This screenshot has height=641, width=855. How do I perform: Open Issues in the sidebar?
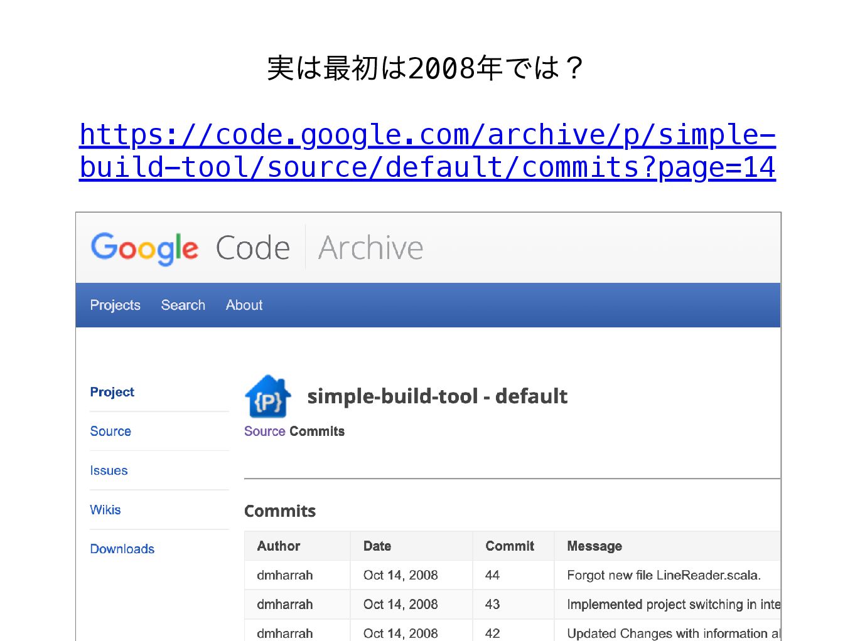(109, 470)
